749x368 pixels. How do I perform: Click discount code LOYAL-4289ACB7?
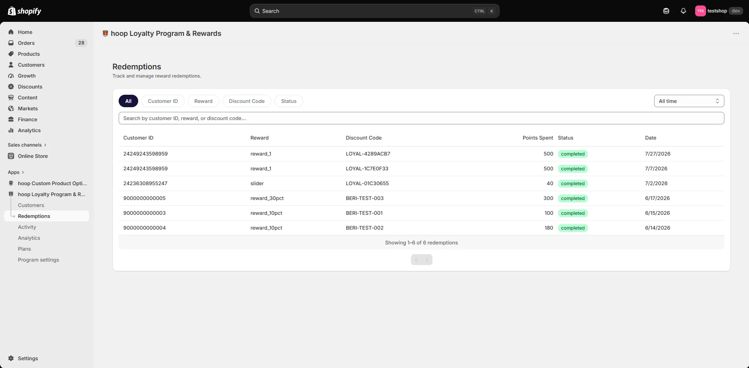click(368, 154)
